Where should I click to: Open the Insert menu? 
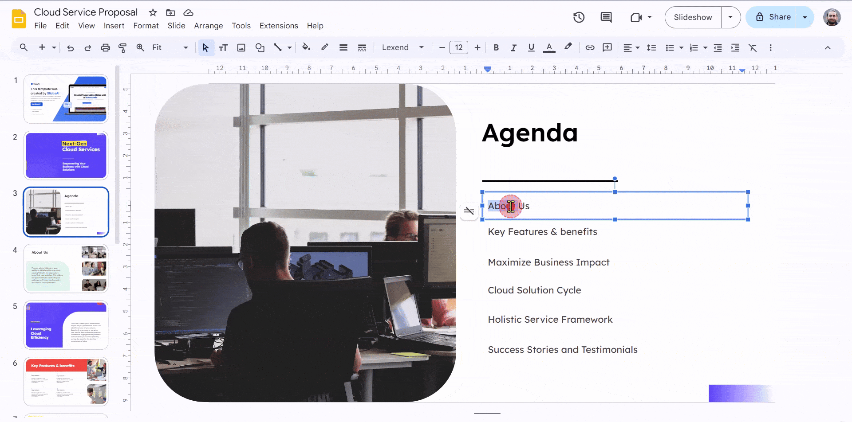114,26
